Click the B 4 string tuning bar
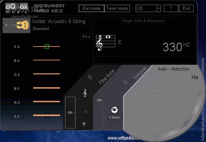This screenshot has height=142, width=206. click(46, 60)
